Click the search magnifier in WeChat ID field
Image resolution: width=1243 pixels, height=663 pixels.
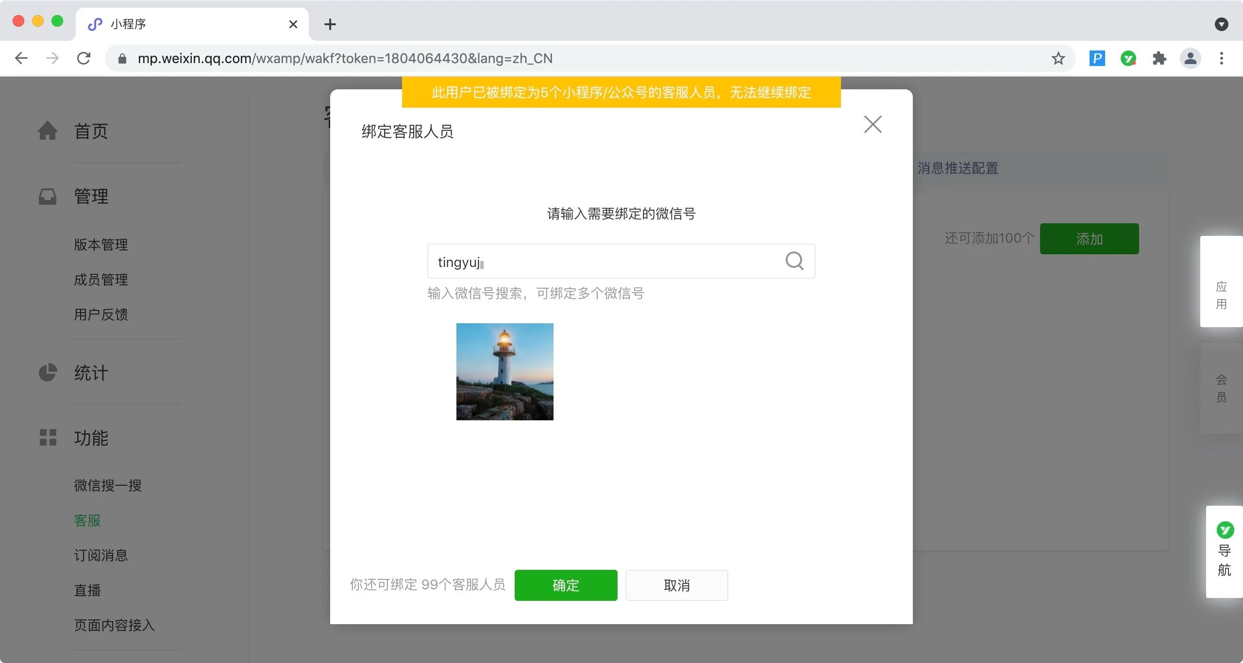pos(794,261)
